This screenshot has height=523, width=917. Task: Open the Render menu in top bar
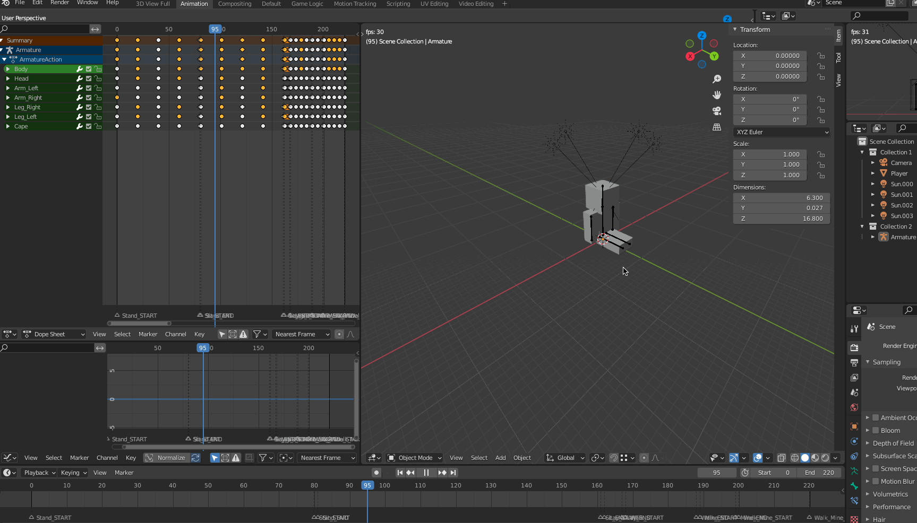point(59,3)
